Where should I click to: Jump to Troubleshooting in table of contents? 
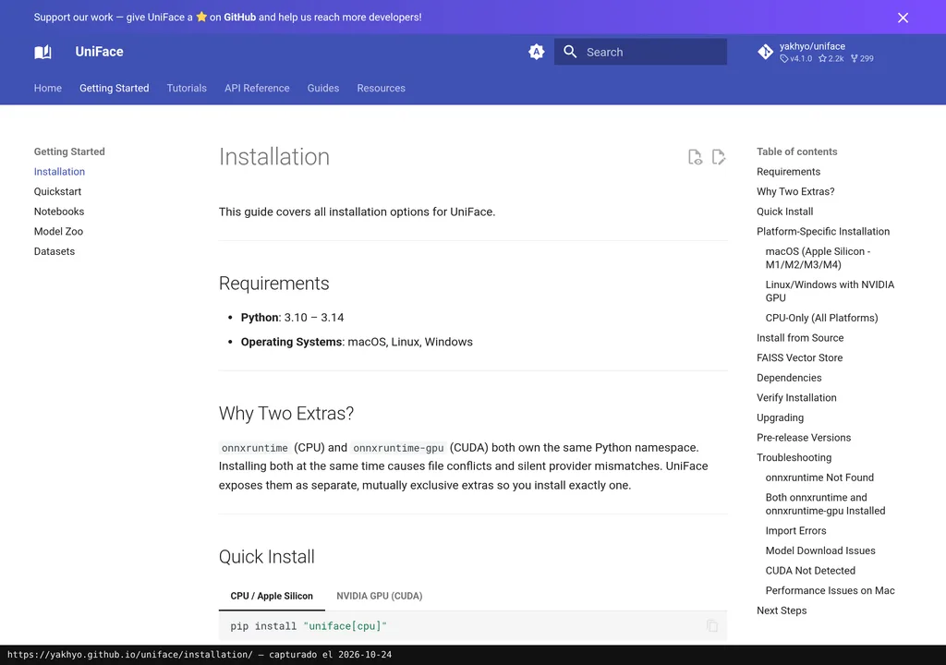pyautogui.click(x=794, y=457)
